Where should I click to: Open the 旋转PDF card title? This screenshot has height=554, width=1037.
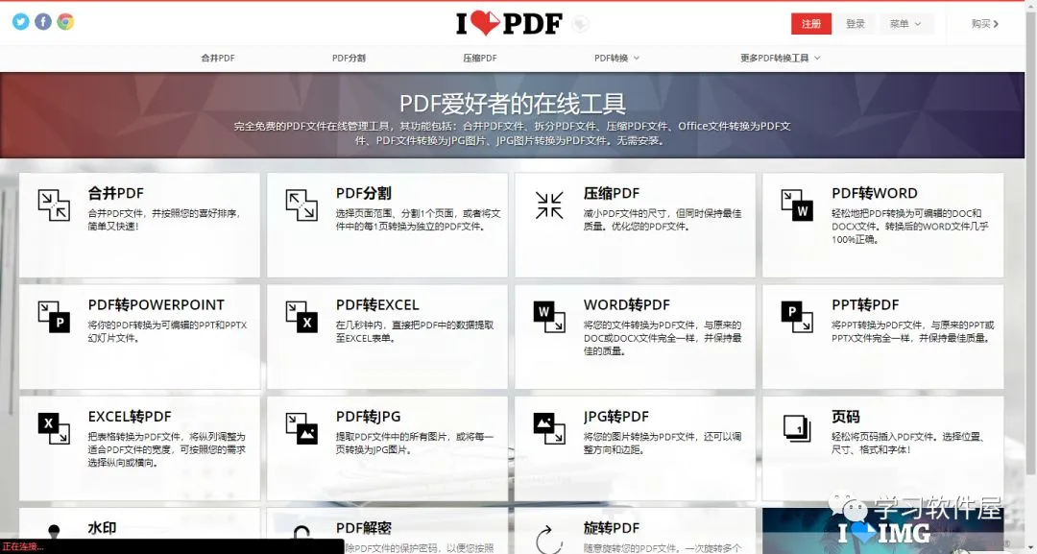pyautogui.click(x=612, y=527)
